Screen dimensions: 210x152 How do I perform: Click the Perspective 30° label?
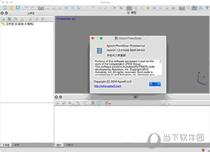pyautogui.click(x=66, y=19)
